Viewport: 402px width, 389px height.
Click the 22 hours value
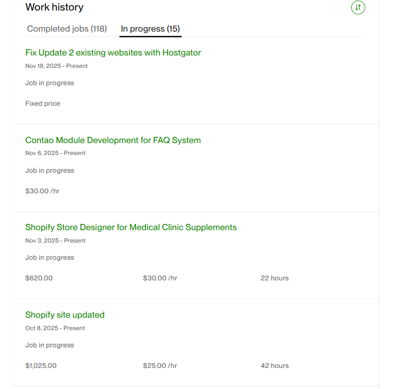click(275, 278)
